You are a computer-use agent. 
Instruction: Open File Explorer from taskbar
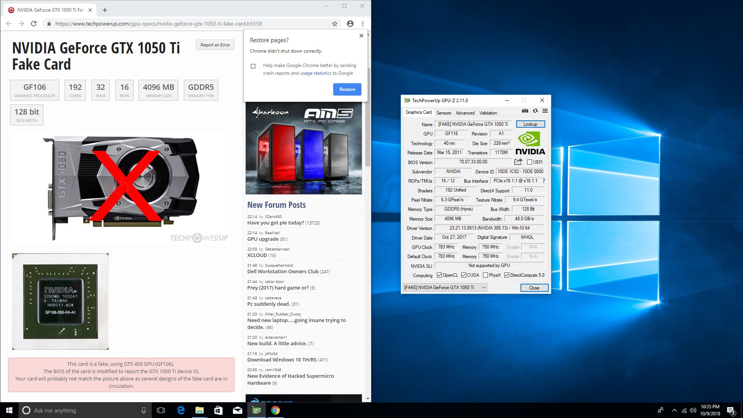click(200, 410)
